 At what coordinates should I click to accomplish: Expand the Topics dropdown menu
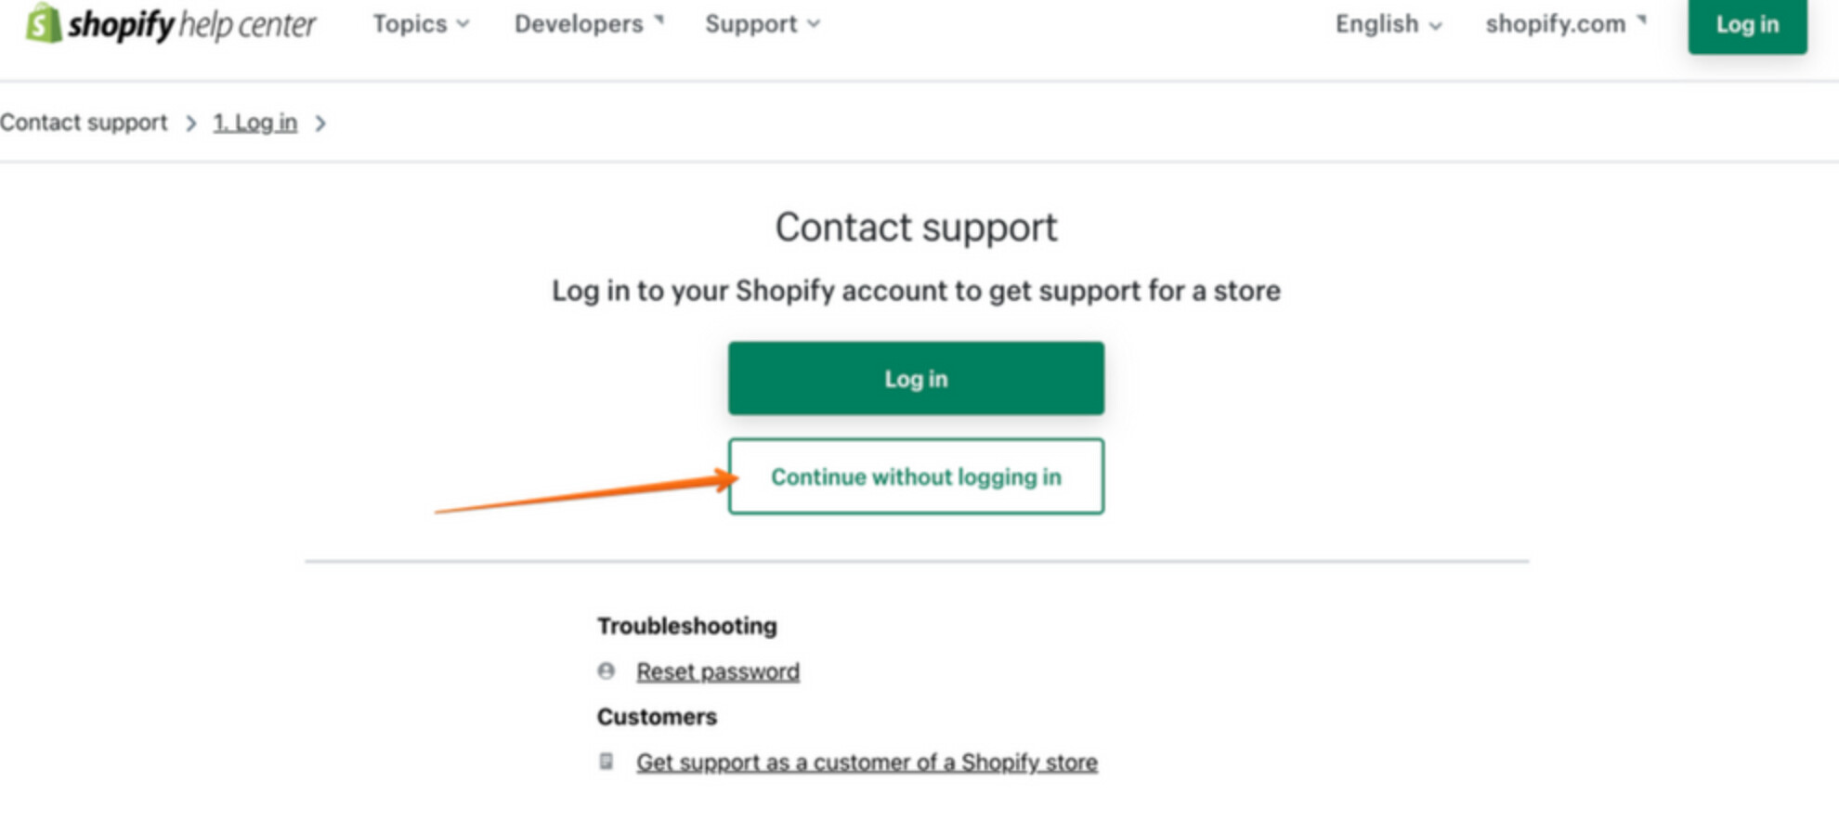tap(421, 24)
